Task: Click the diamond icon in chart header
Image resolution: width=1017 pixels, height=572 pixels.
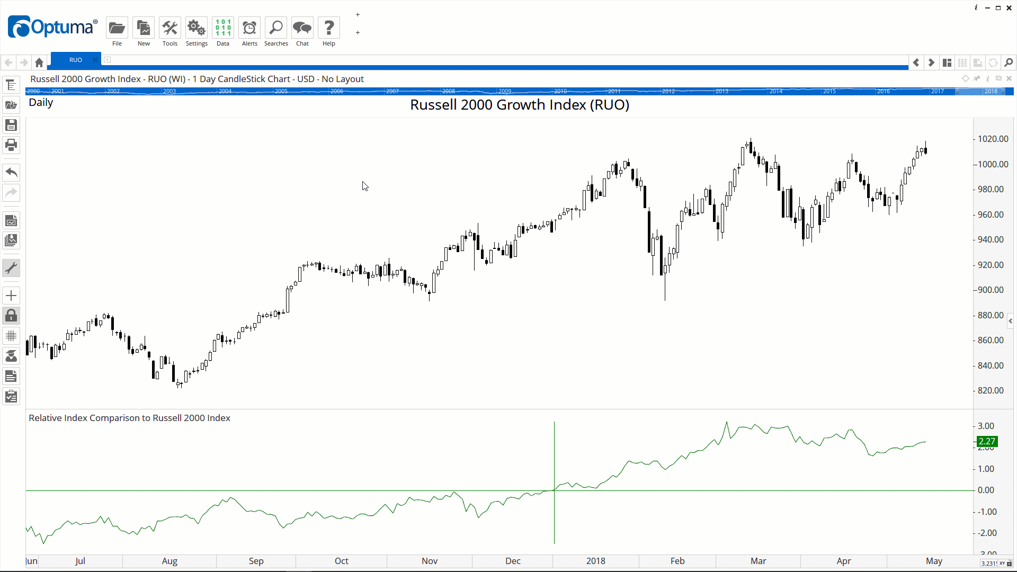Action: coord(966,78)
